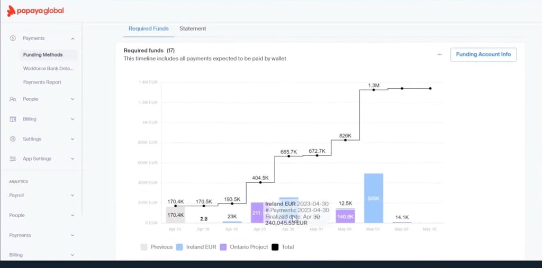Collapse the Payments sidebar section
The image size is (542, 268).
click(73, 39)
